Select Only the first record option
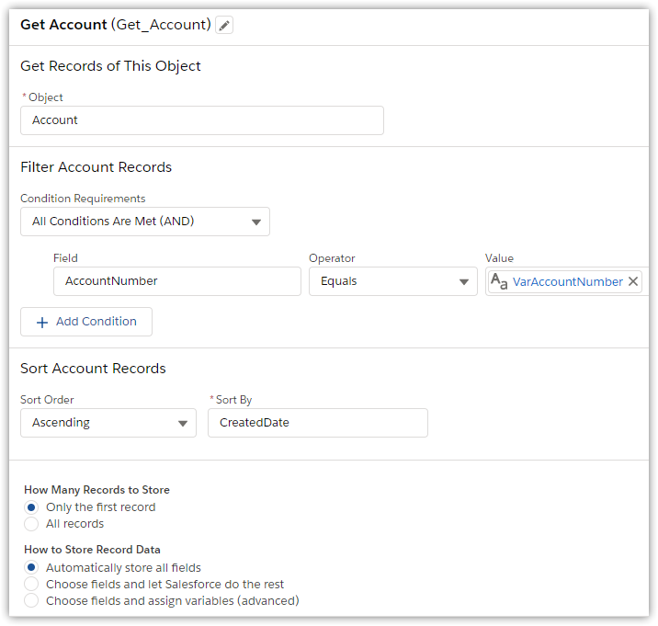Image resolution: width=658 pixels, height=626 pixels. tap(31, 507)
